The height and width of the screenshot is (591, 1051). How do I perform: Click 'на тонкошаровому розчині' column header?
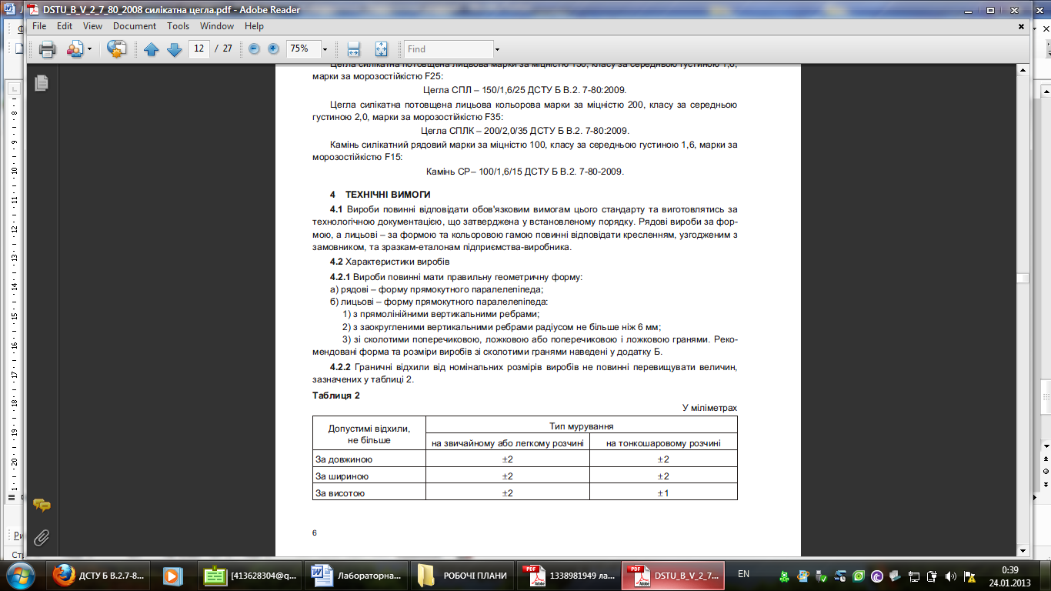[x=663, y=443]
